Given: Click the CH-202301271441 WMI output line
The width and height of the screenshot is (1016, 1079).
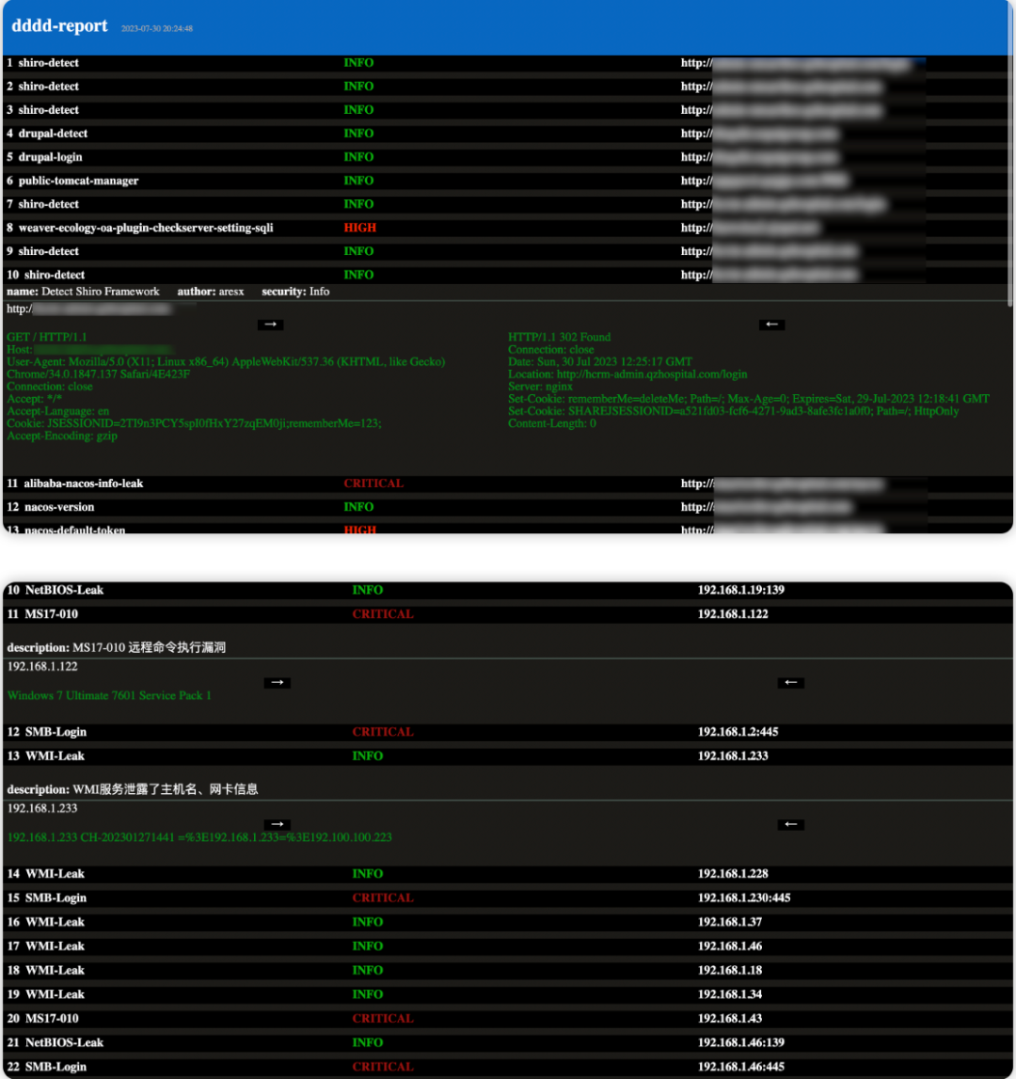Looking at the screenshot, I should coord(199,837).
